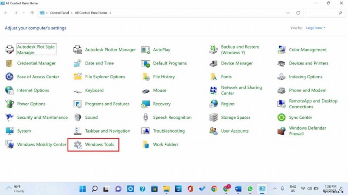Launch Google Chrome from the taskbar
This screenshot has width=348, height=195.
pos(214,189)
